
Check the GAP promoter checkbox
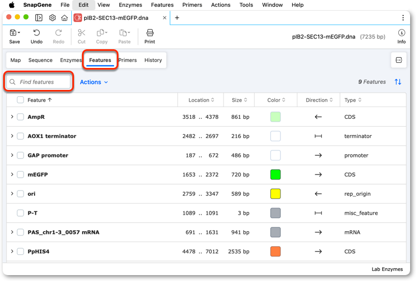click(x=20, y=155)
